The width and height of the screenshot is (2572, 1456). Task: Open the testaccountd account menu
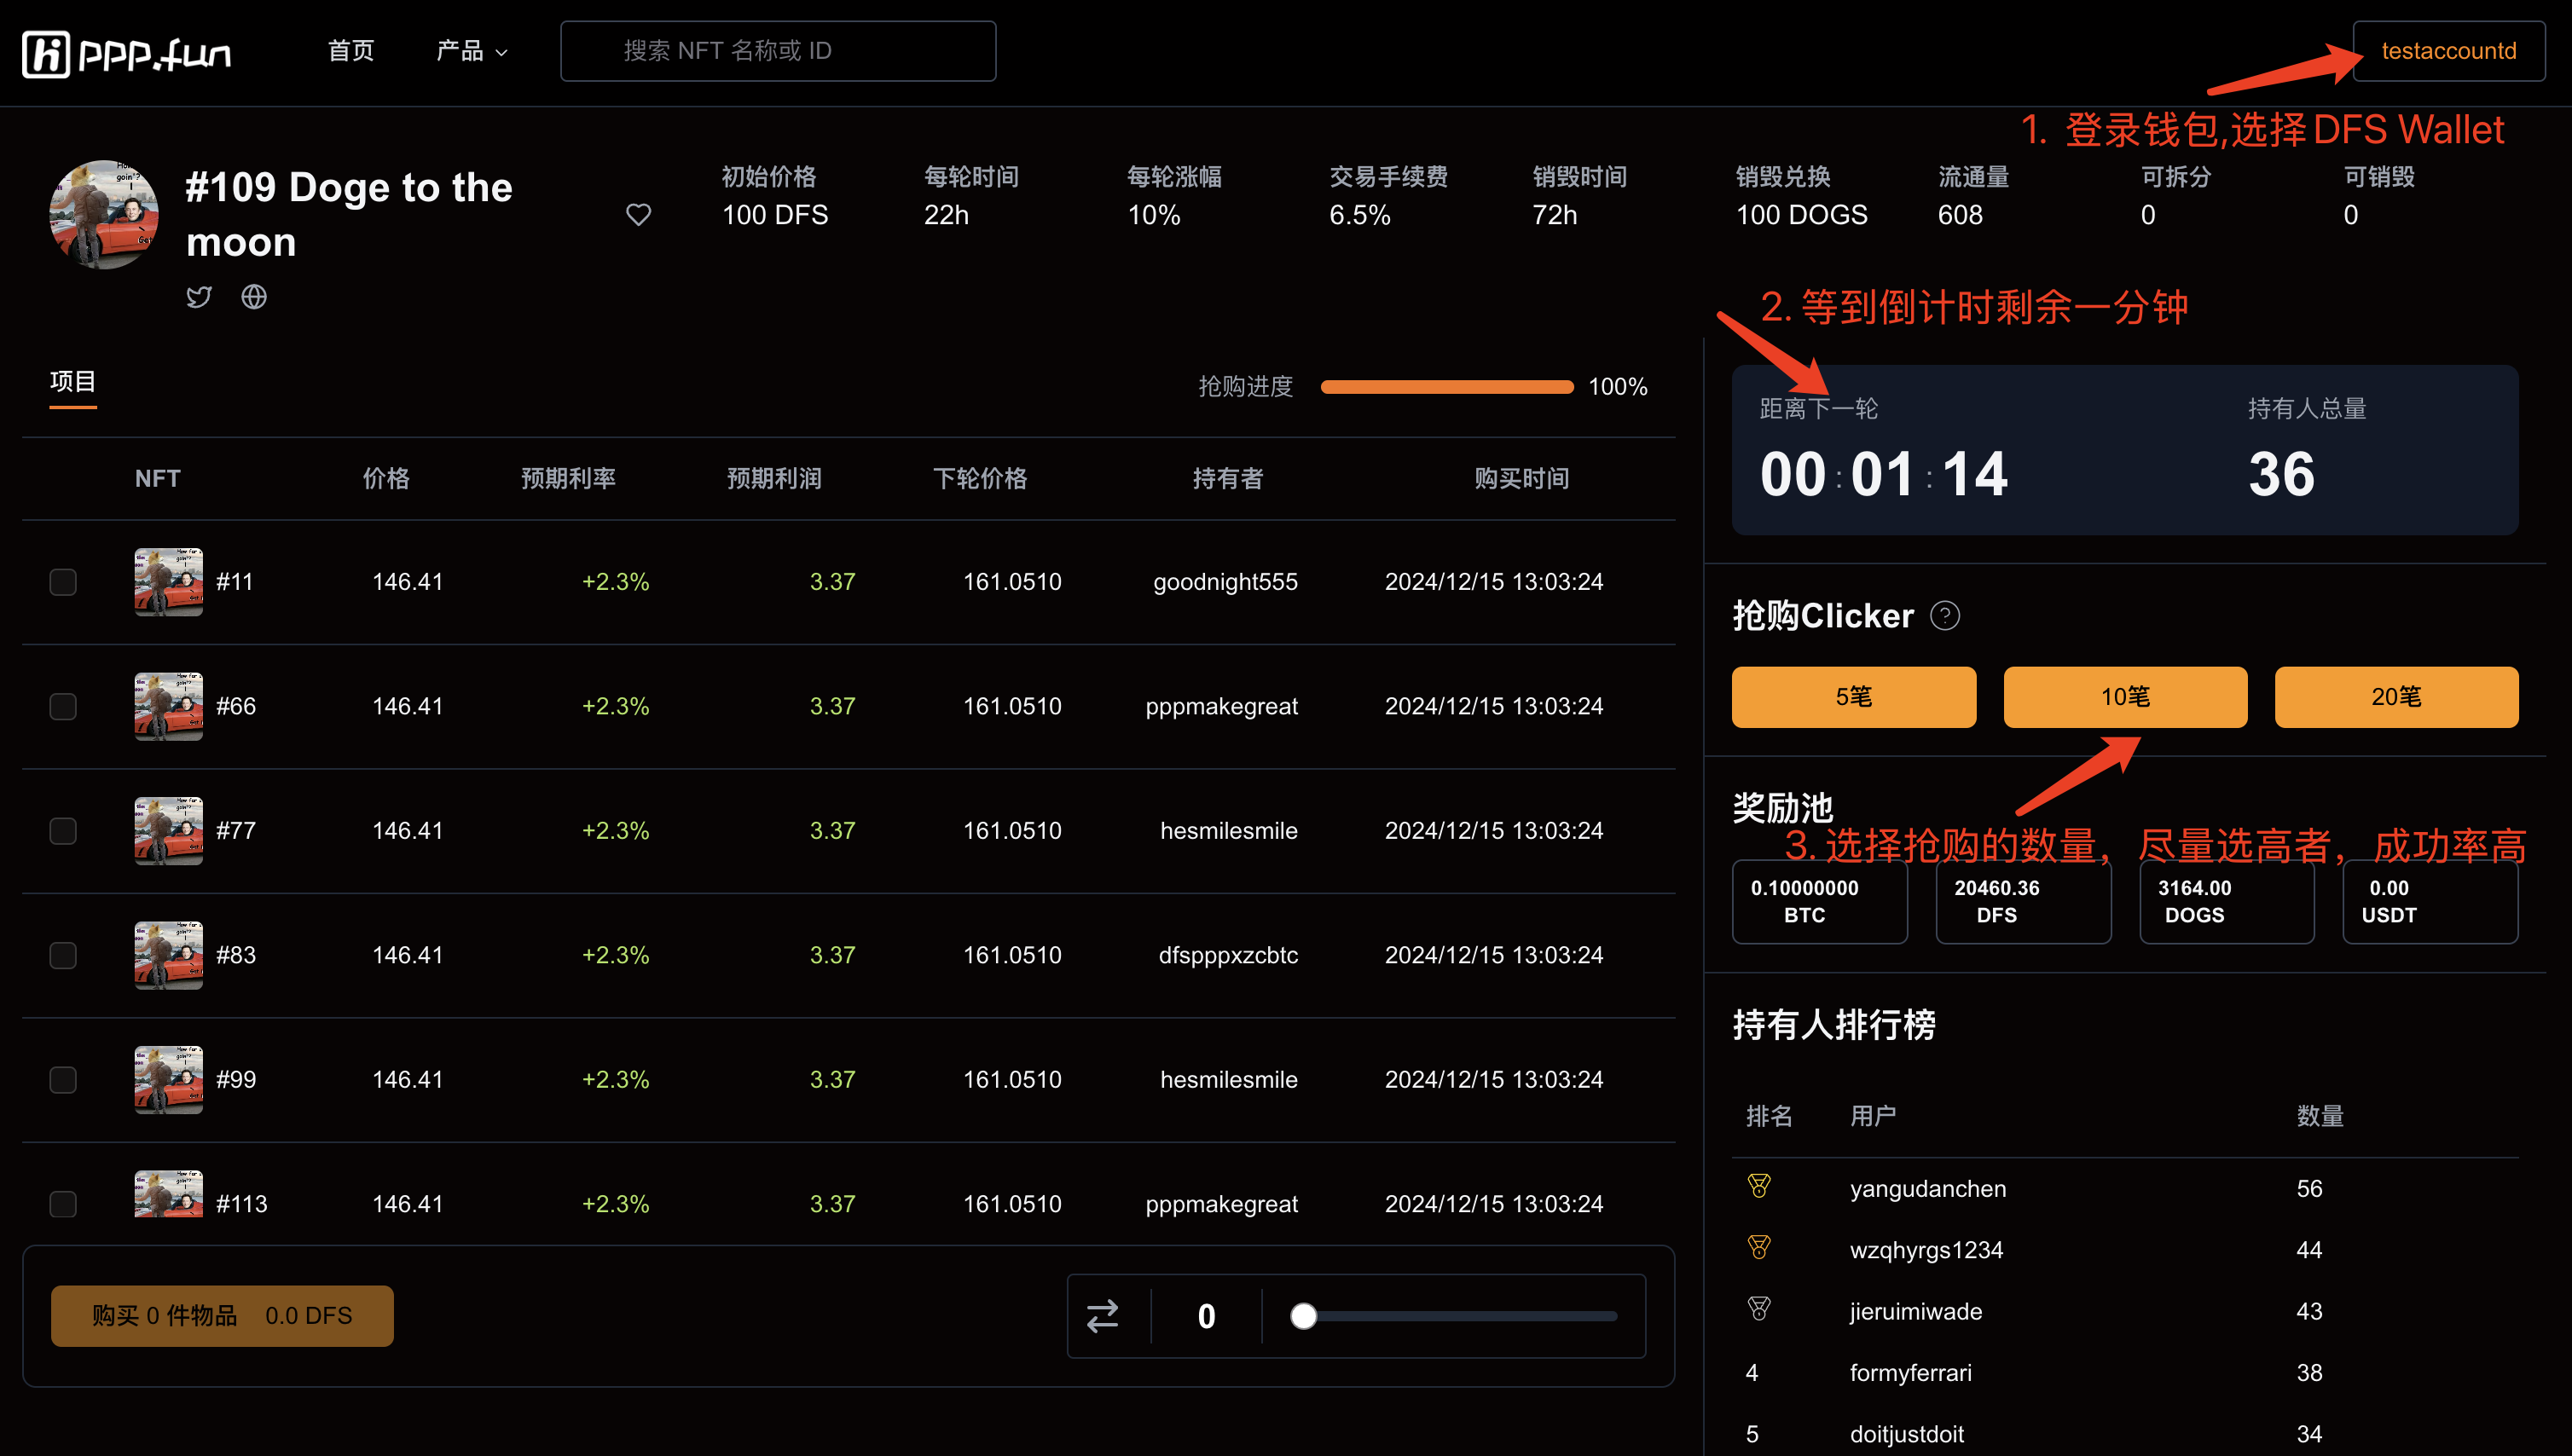click(2448, 51)
